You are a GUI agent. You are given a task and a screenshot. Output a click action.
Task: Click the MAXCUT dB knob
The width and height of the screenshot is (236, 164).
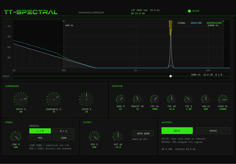point(138,100)
